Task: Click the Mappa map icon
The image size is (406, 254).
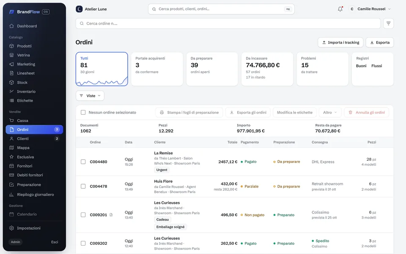Action: point(11,148)
